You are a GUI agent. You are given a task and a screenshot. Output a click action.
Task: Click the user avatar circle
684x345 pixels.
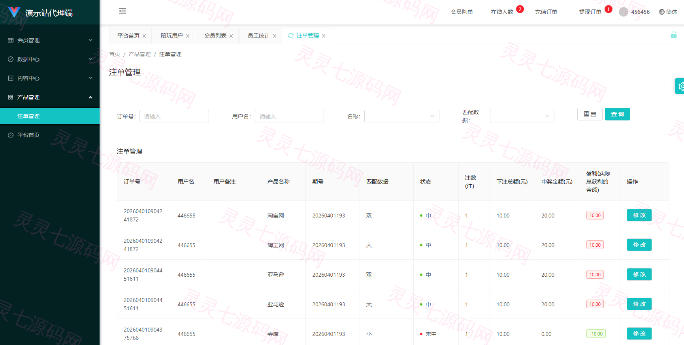(x=624, y=12)
